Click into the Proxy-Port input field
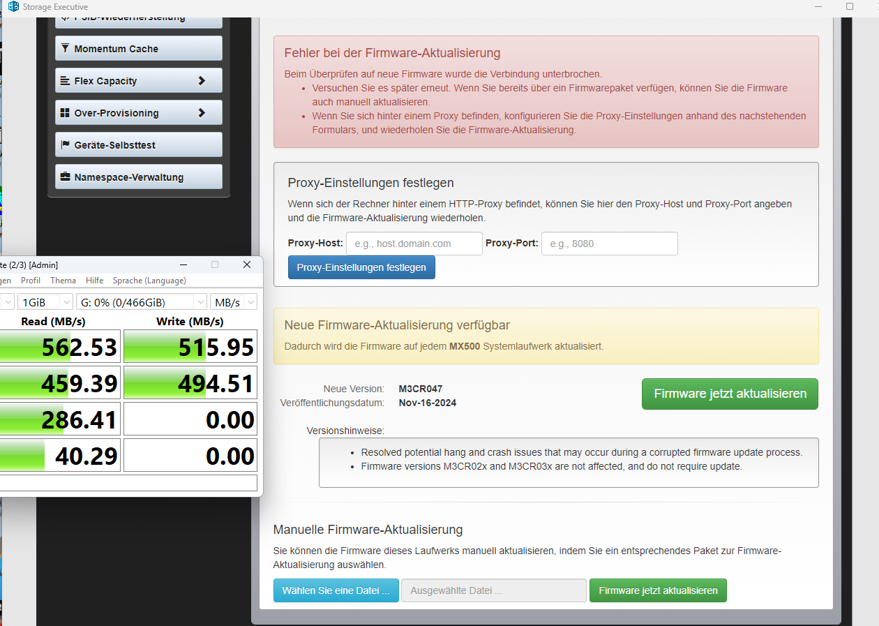Screen dimensions: 879x626 tap(610, 244)
